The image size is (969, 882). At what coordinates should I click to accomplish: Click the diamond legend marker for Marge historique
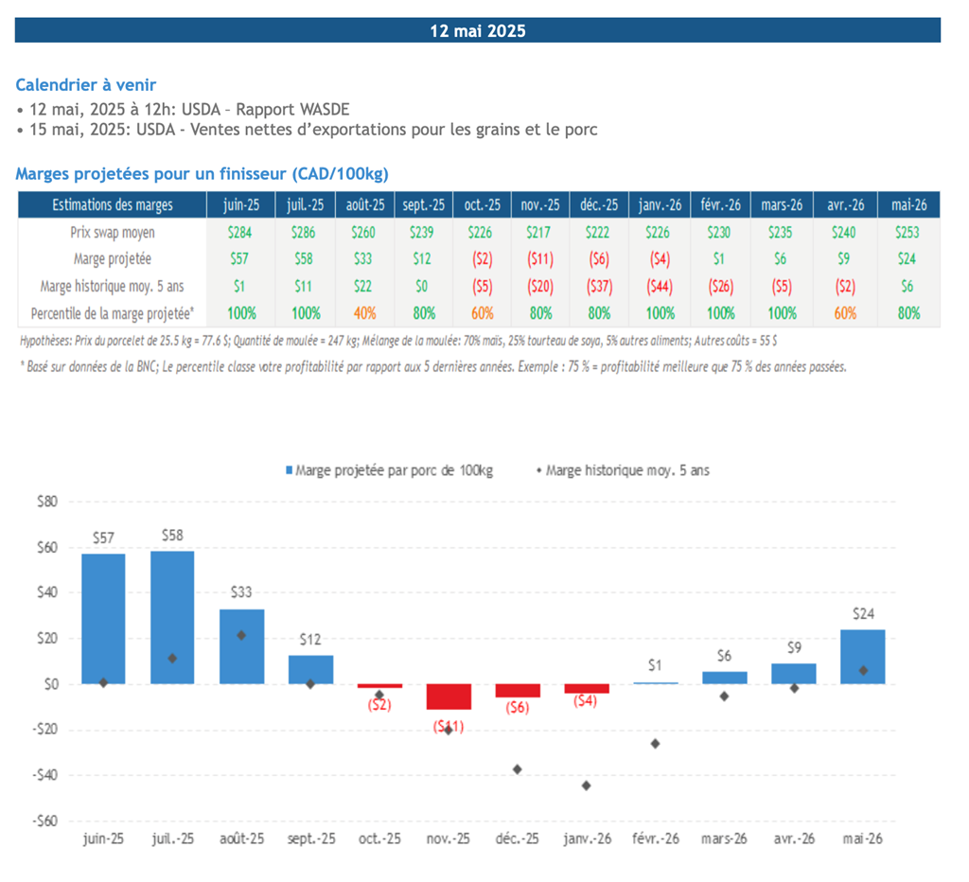click(x=539, y=469)
